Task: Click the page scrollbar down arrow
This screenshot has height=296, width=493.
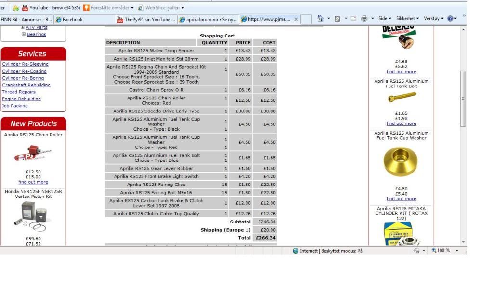Action: click(x=463, y=242)
